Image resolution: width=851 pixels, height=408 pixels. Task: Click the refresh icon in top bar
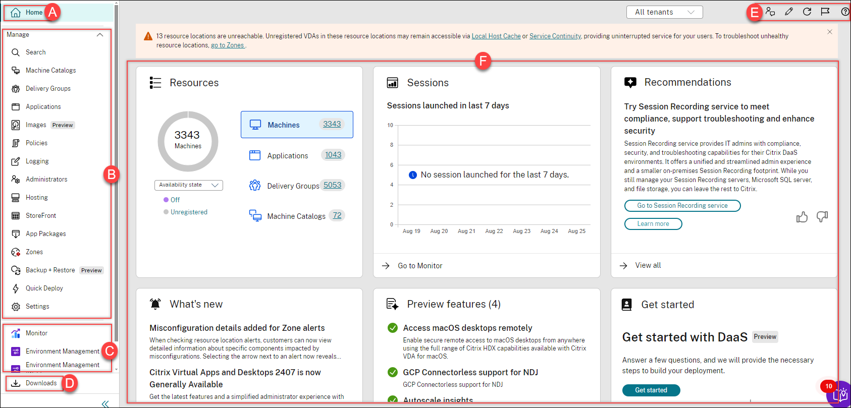pos(807,12)
